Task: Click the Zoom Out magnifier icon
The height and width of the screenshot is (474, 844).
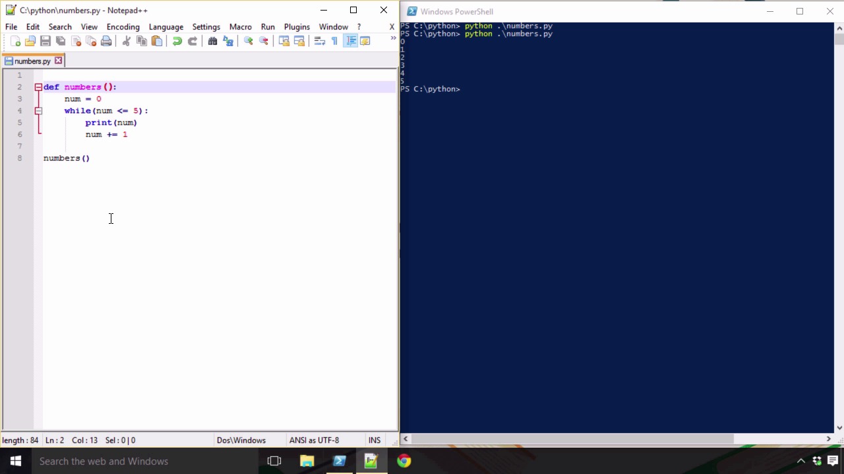Action: tap(264, 41)
